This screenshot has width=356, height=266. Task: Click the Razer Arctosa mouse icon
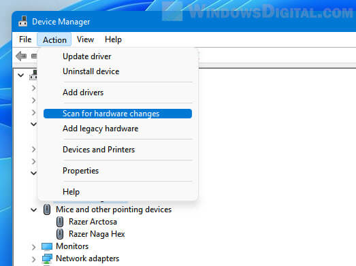[x=60, y=222]
